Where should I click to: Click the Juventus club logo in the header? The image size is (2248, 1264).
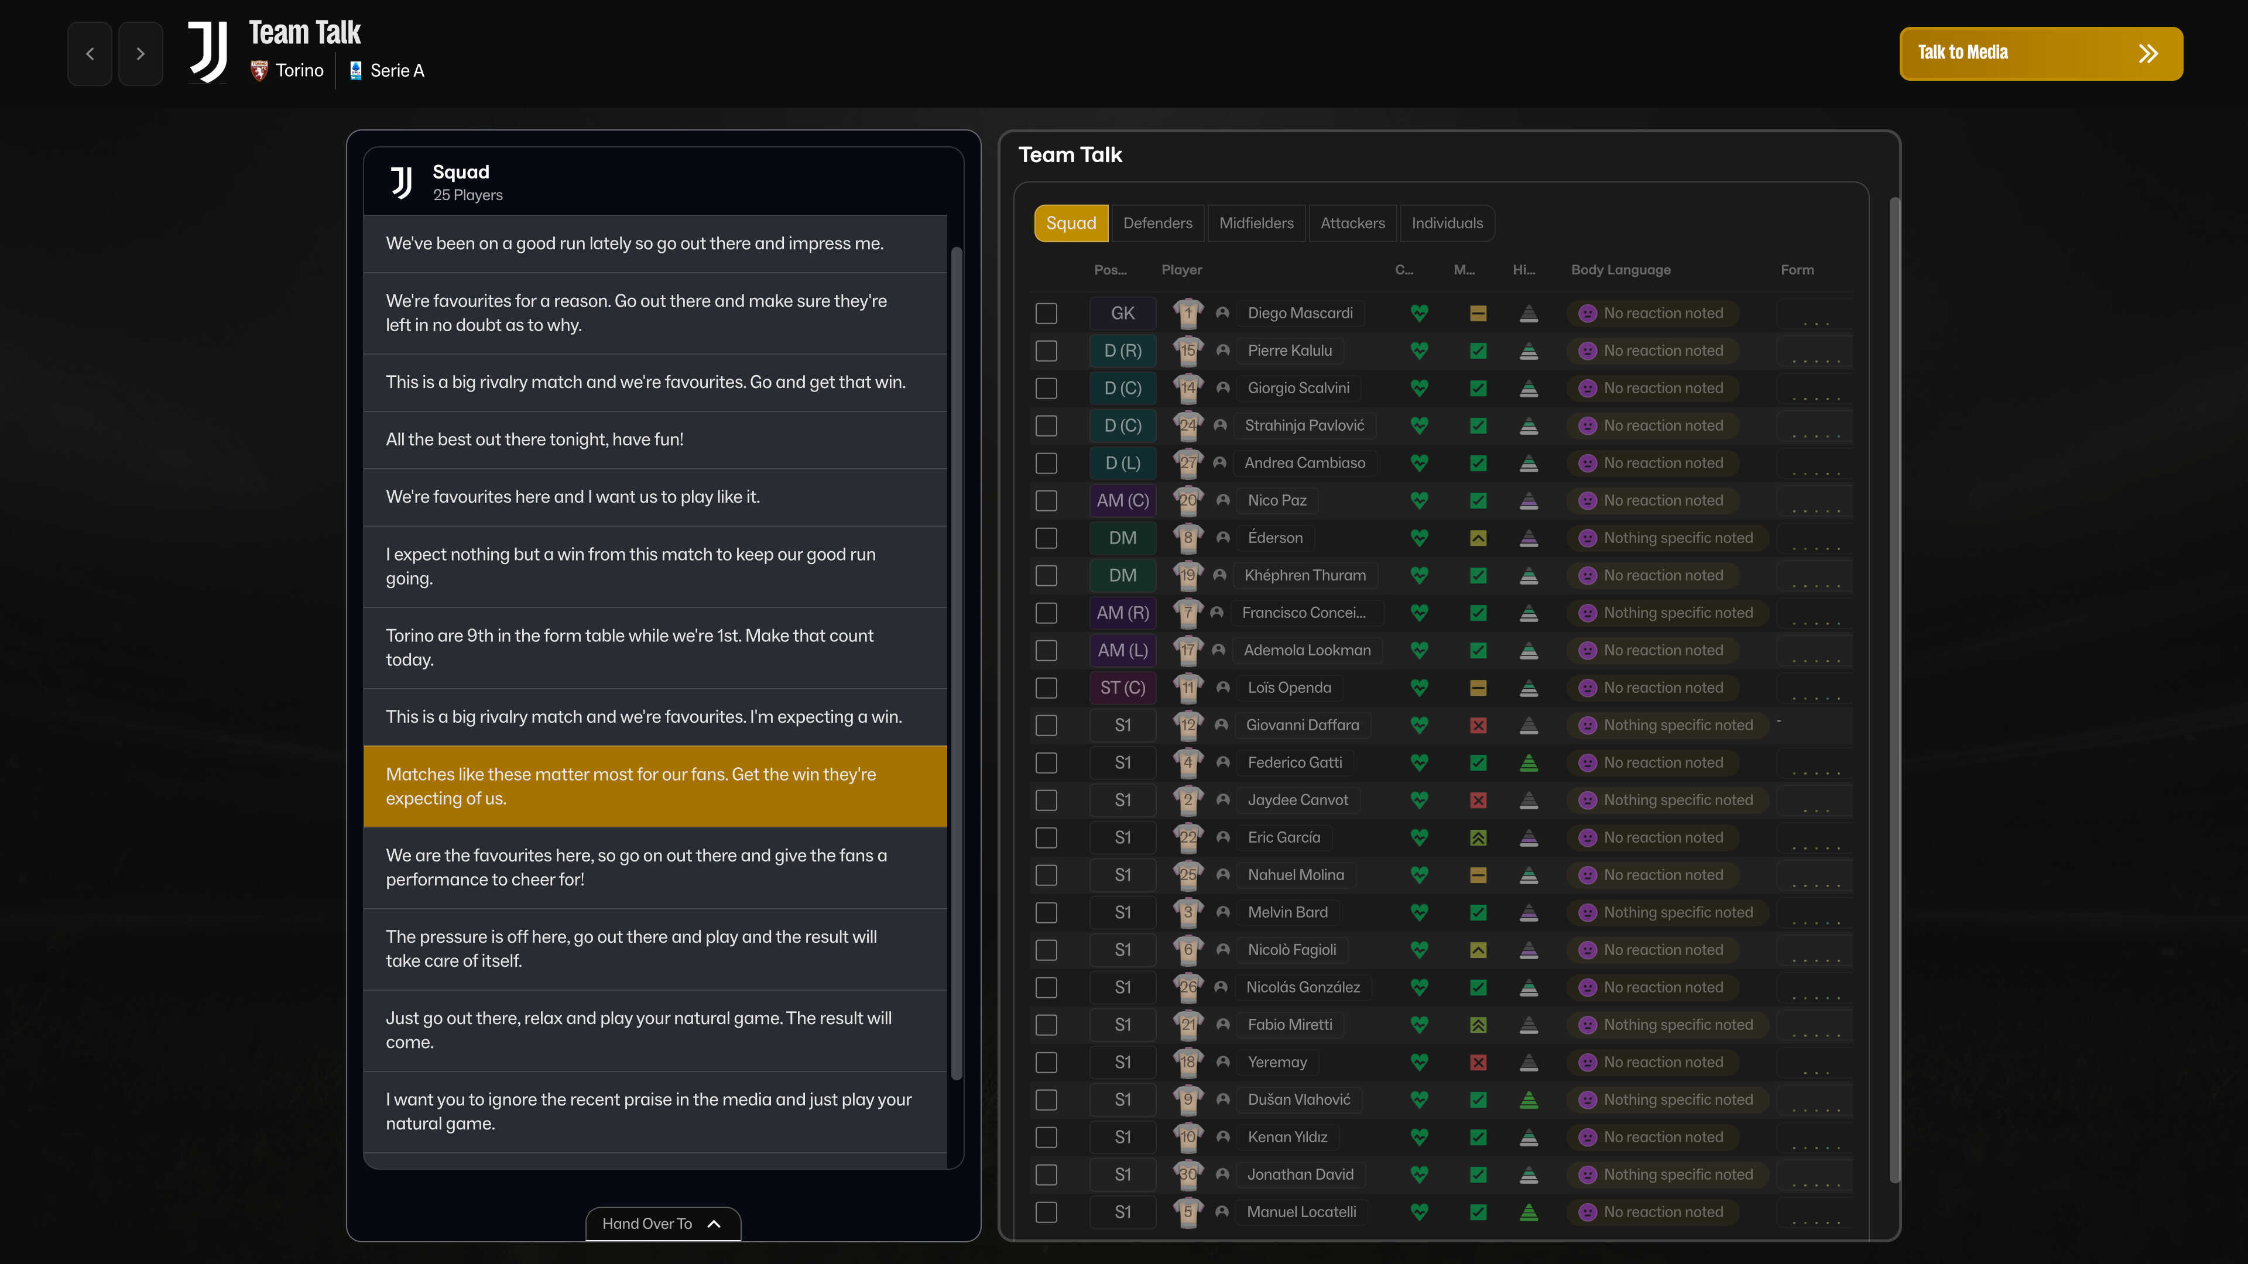coord(208,52)
